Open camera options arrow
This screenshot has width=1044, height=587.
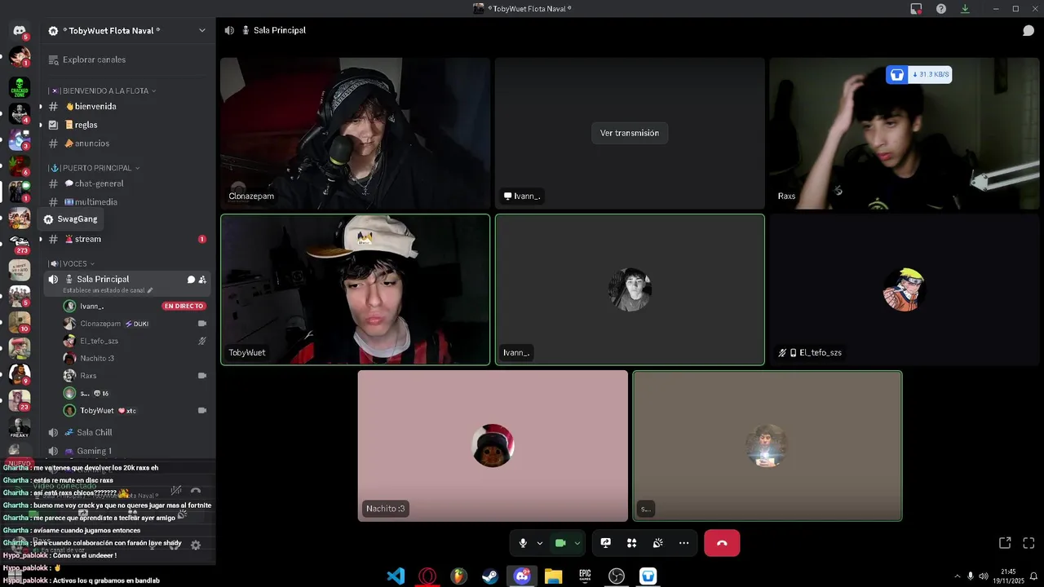[x=577, y=543]
